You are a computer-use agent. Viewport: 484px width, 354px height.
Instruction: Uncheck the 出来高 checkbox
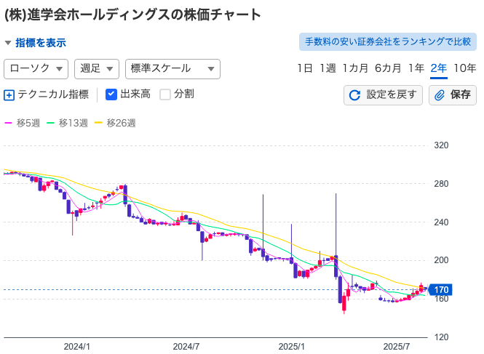click(x=111, y=94)
